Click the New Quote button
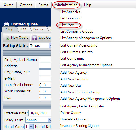 [x=17, y=38]
